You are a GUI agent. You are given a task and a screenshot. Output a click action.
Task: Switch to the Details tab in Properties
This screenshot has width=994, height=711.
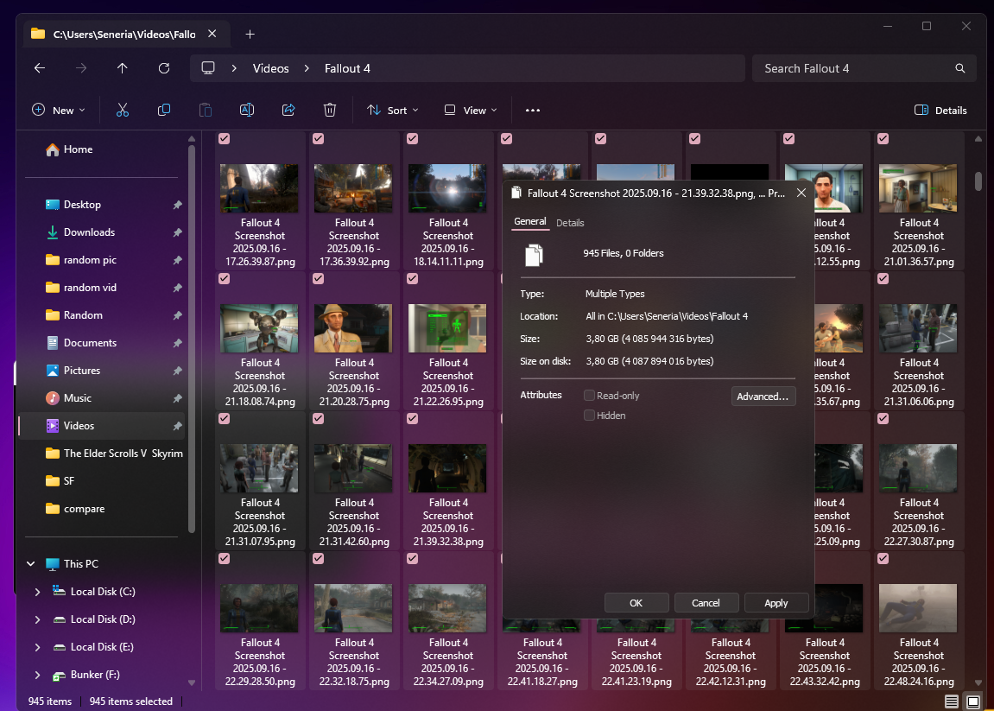[570, 223]
